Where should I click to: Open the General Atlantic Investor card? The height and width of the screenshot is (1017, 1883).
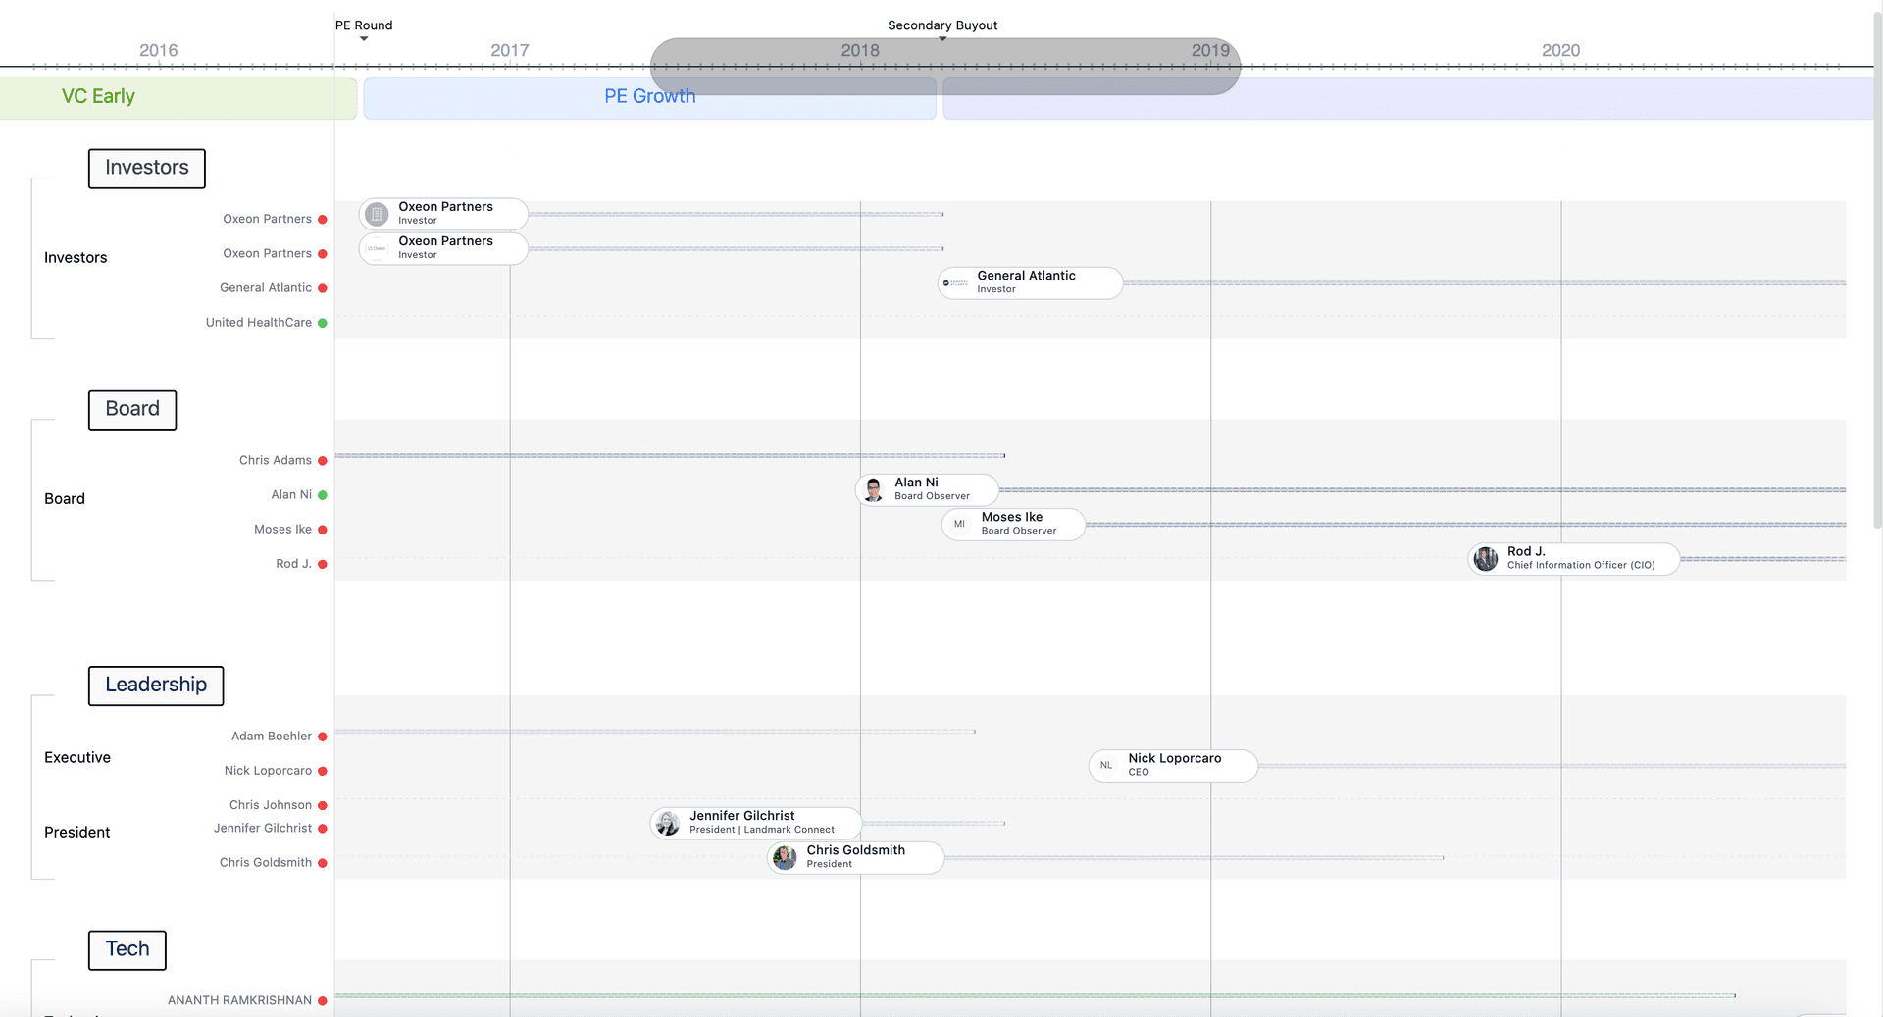(x=1031, y=282)
